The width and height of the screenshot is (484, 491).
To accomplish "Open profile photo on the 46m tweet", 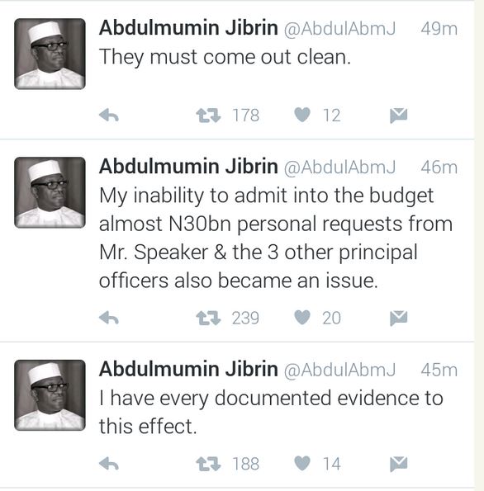I will pos(50,192).
